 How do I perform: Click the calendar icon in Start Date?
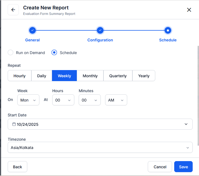tap(14, 124)
